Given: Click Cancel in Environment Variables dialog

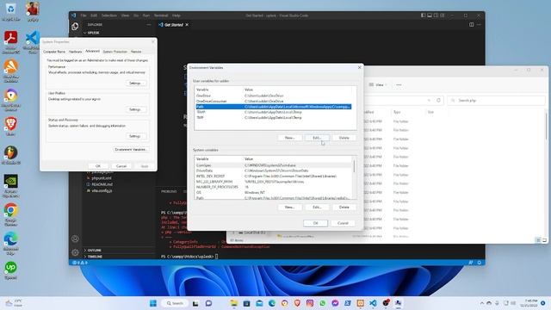Looking at the screenshot, I should tap(343, 223).
